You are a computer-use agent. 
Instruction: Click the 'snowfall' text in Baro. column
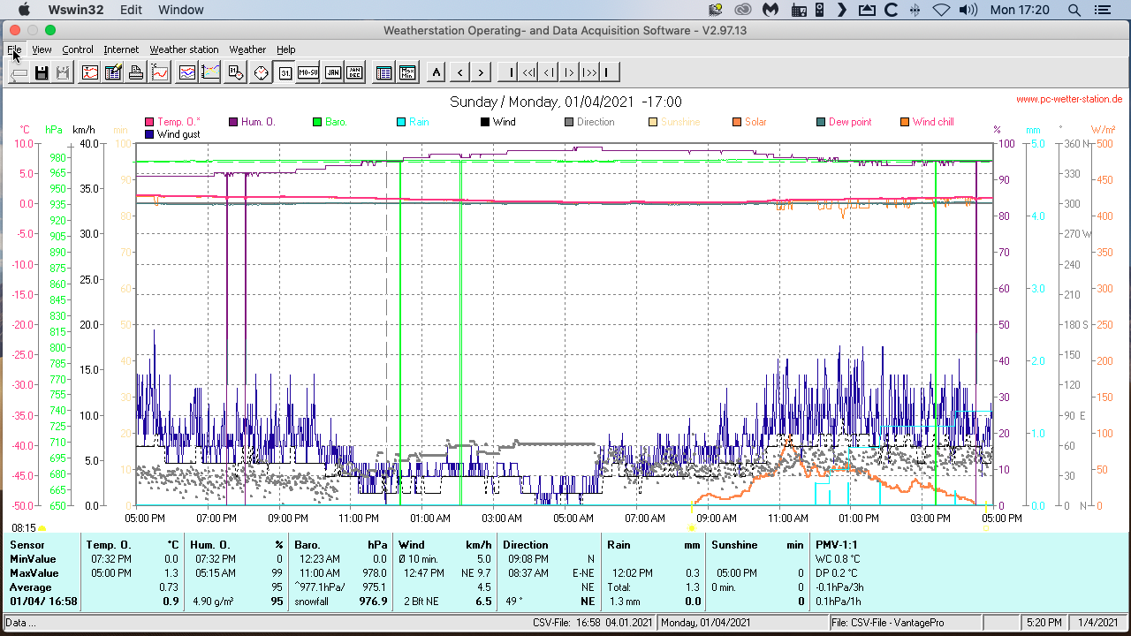click(x=314, y=602)
